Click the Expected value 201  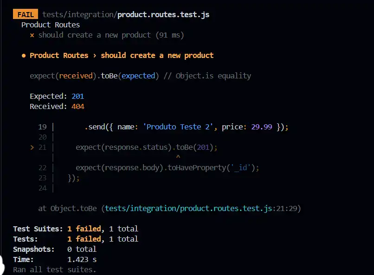[77, 96]
